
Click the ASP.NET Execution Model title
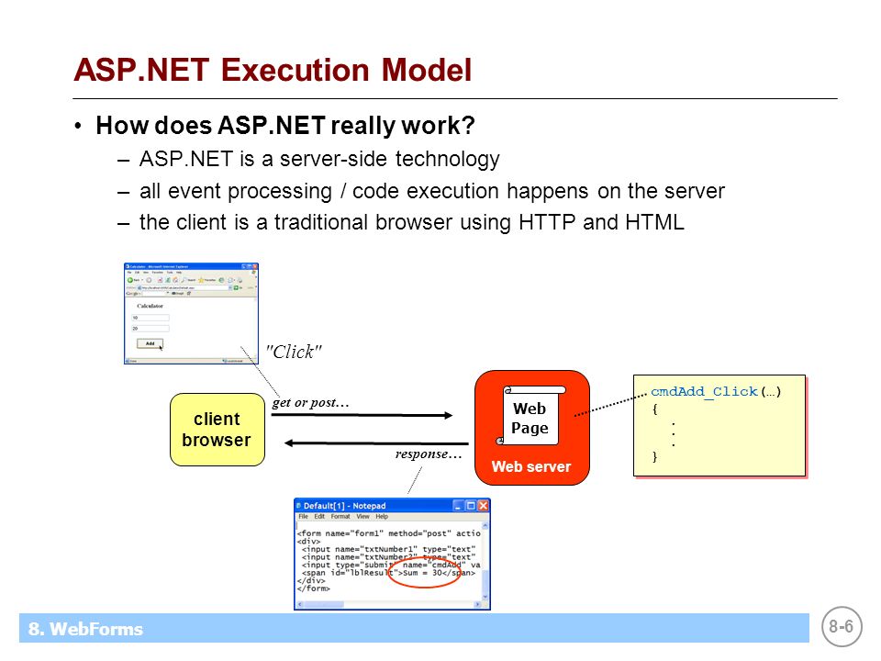point(273,71)
